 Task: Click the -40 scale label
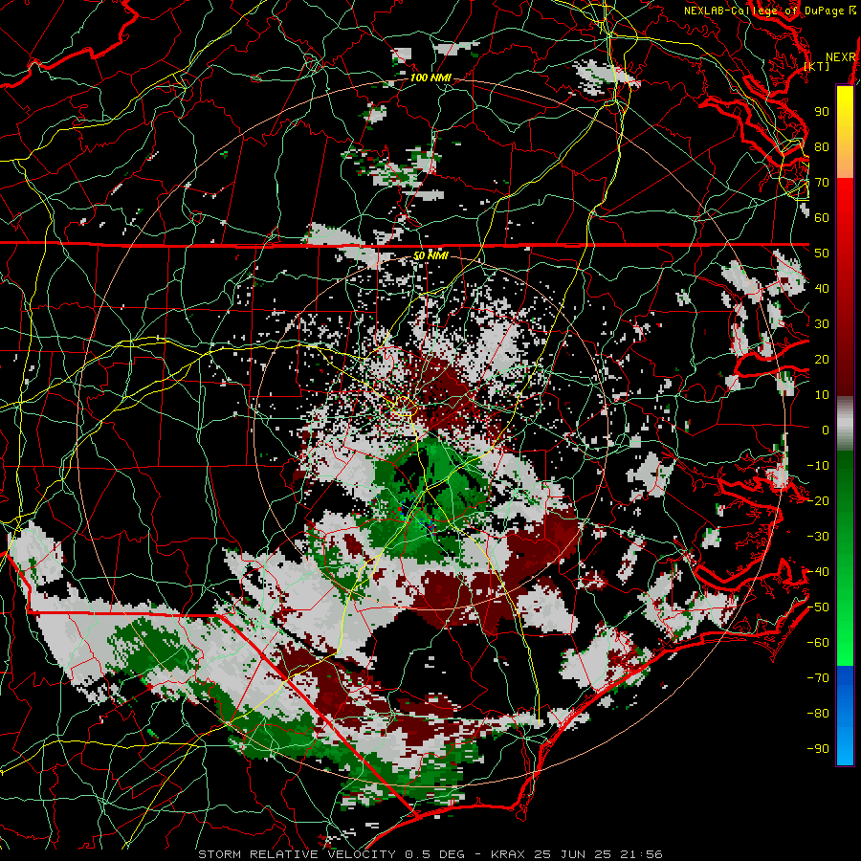[x=818, y=572]
